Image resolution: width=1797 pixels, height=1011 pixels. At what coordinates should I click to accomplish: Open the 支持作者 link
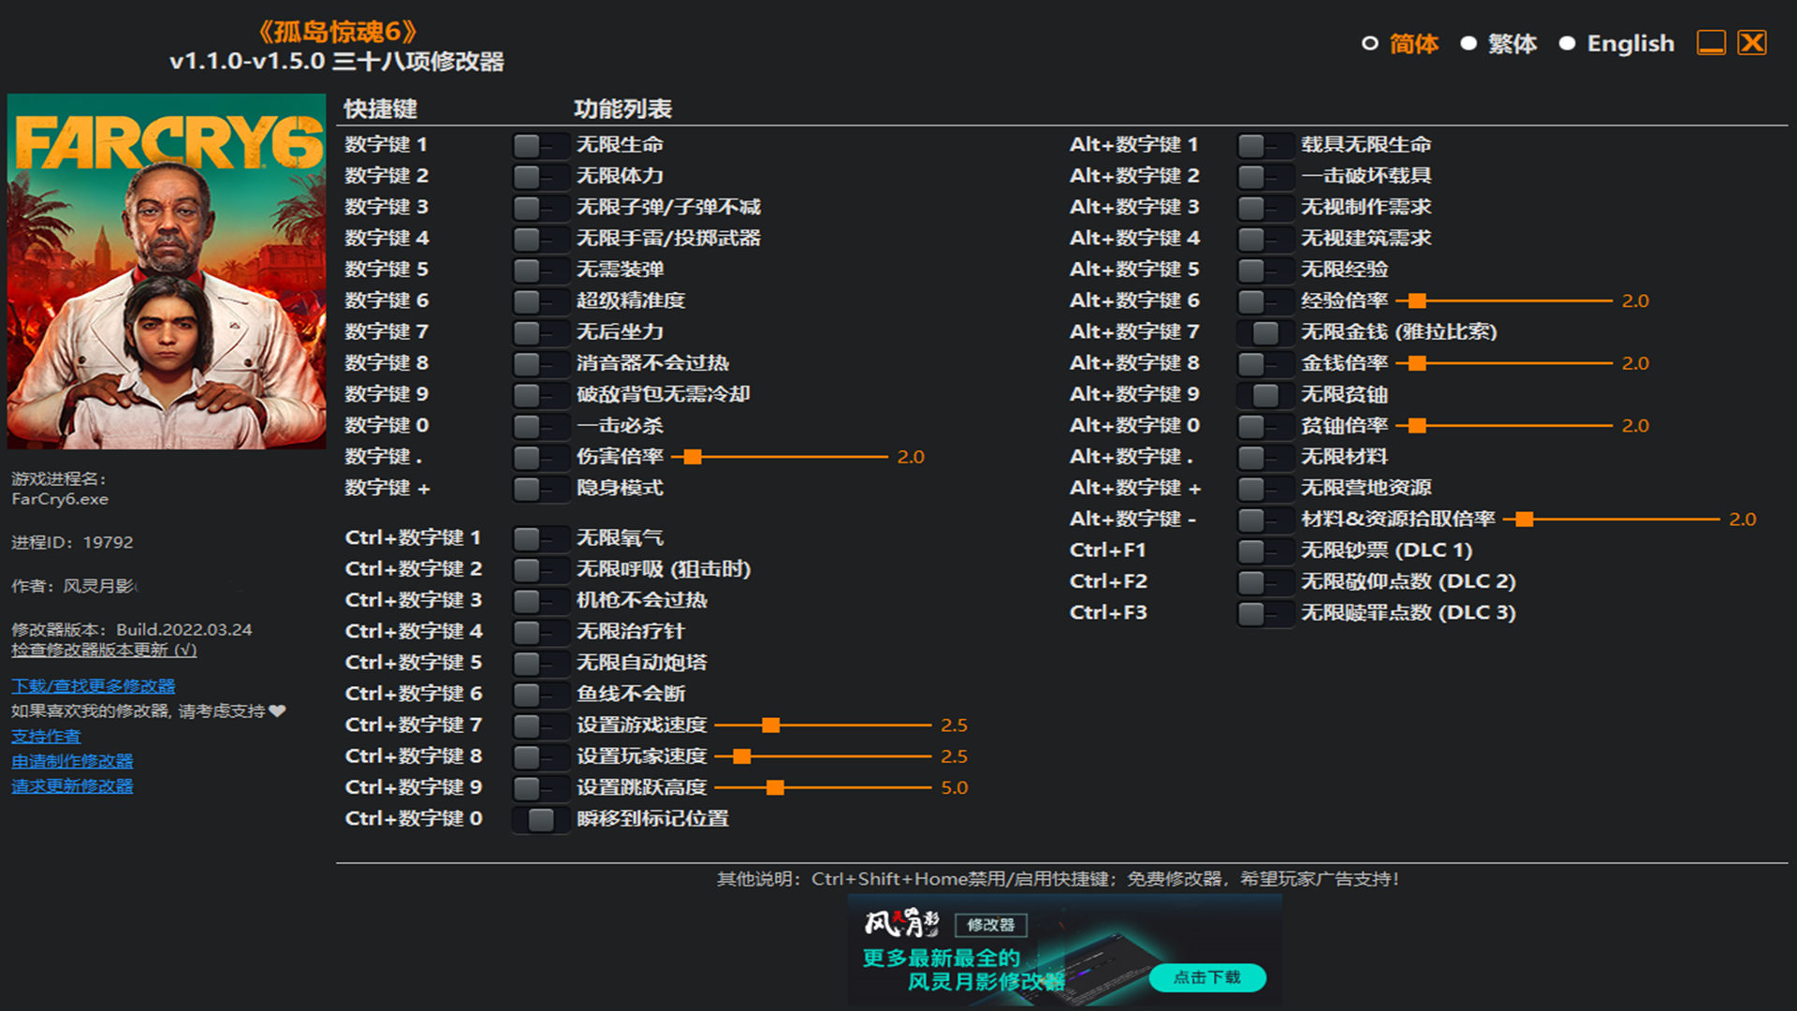[44, 737]
